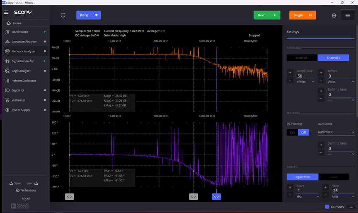This screenshot has height=213, width=358.
Task: Click the Save icon in sidebar
Action: click(x=11, y=183)
